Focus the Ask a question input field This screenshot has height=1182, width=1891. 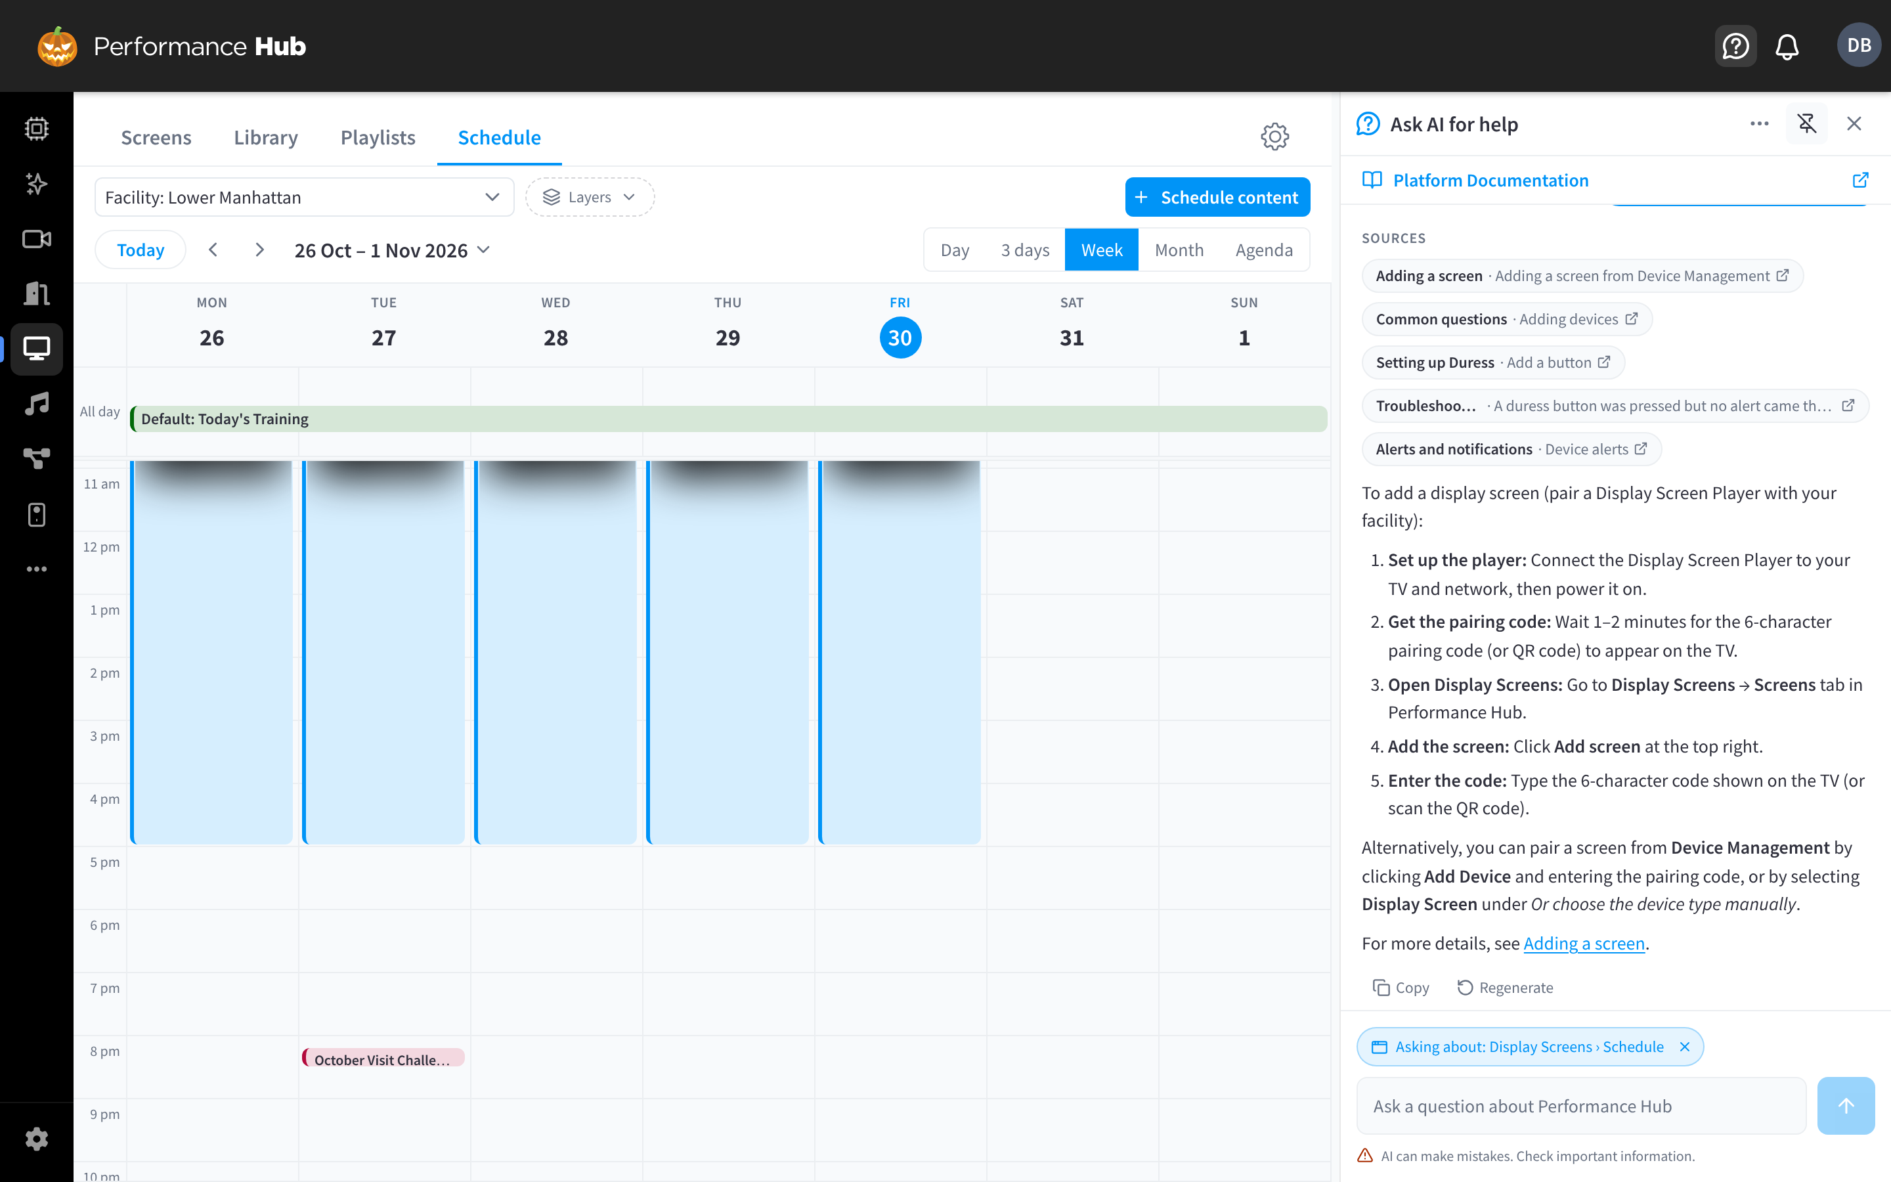1582,1106
